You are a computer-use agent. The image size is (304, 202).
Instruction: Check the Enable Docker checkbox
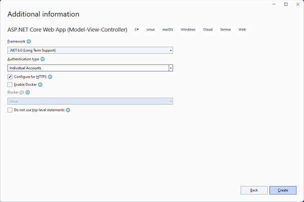(x=10, y=84)
